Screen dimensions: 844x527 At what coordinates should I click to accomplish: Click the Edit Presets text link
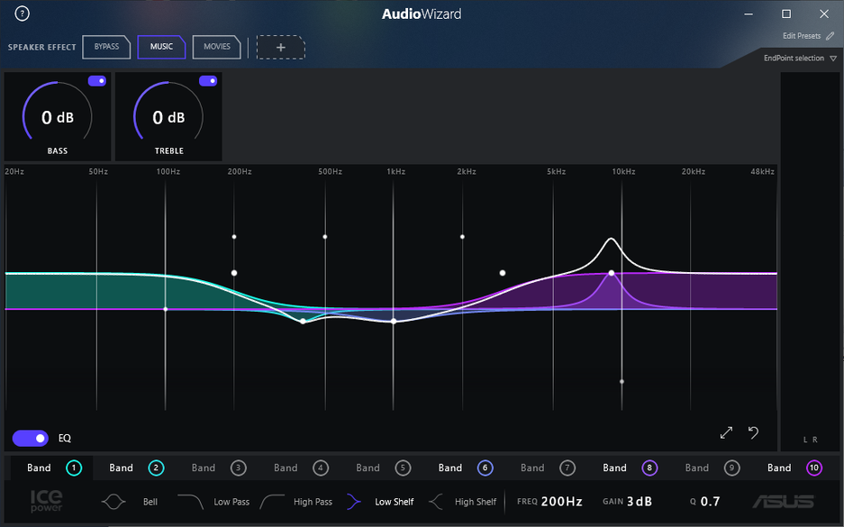point(802,36)
